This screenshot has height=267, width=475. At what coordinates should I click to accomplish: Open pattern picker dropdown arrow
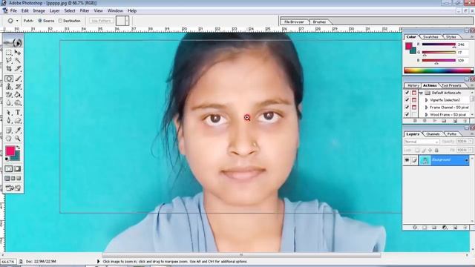(x=127, y=21)
